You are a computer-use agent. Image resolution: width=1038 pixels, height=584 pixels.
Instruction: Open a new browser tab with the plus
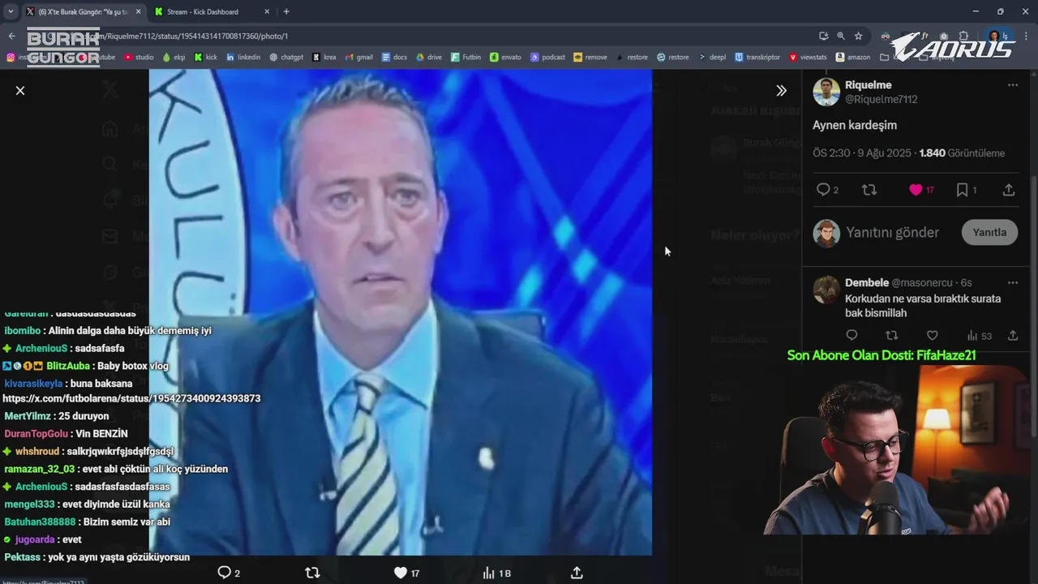click(x=286, y=11)
